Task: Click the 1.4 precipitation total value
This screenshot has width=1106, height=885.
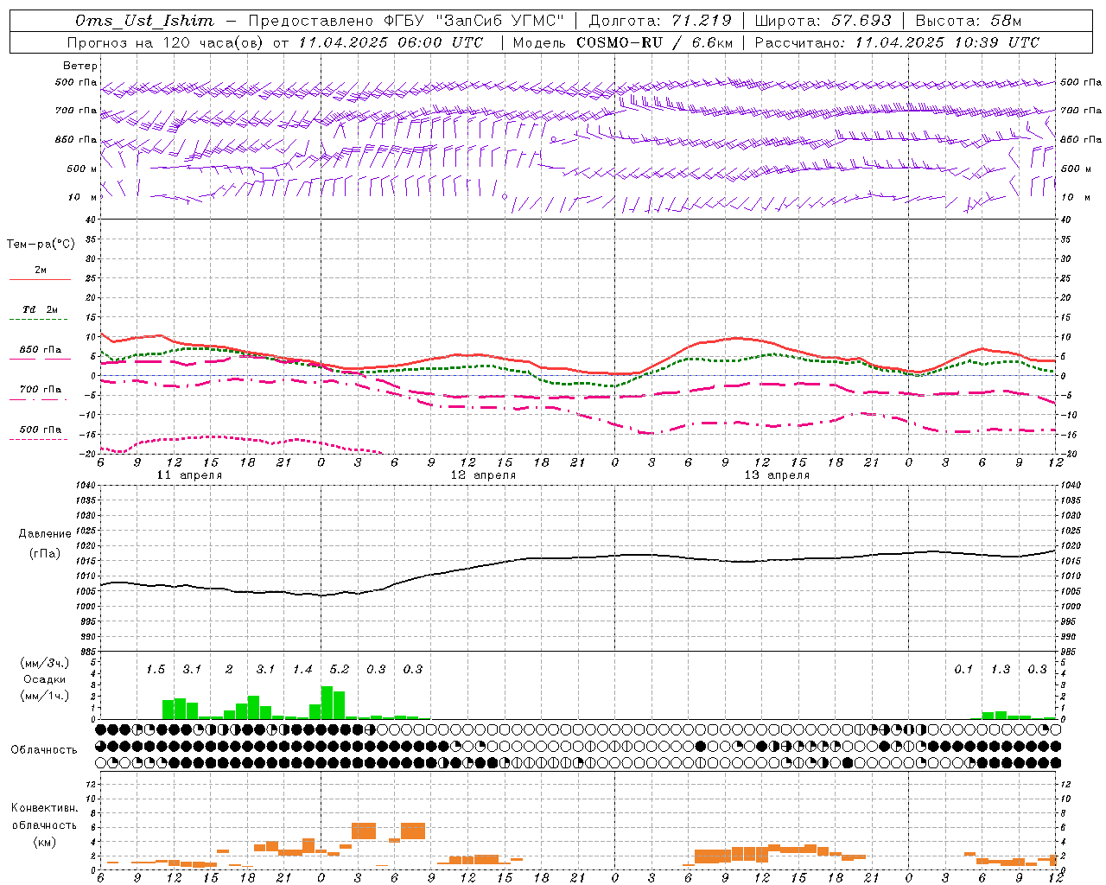Action: coord(302,670)
